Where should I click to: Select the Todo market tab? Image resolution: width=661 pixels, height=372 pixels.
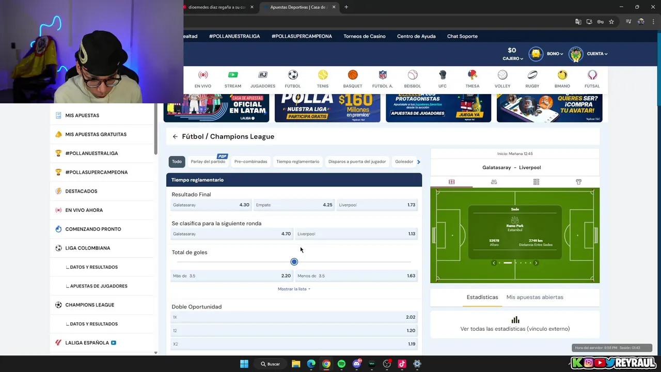[177, 162]
